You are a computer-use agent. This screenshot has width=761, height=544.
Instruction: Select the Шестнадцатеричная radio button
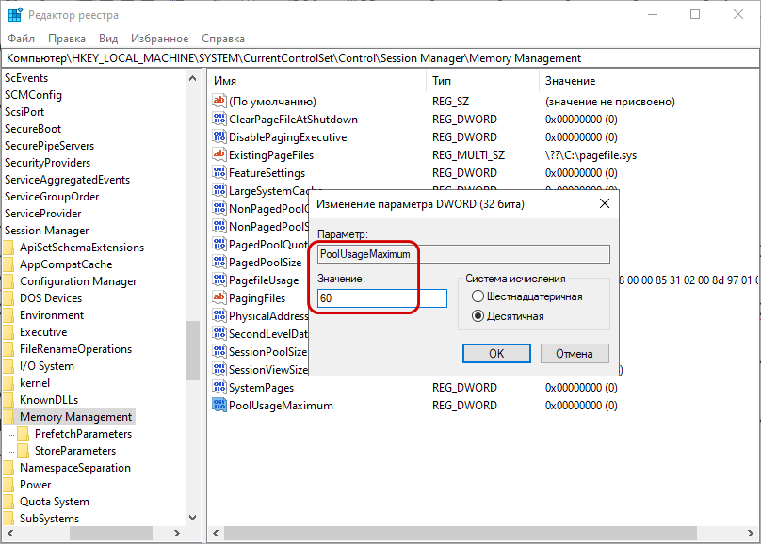coord(478,296)
